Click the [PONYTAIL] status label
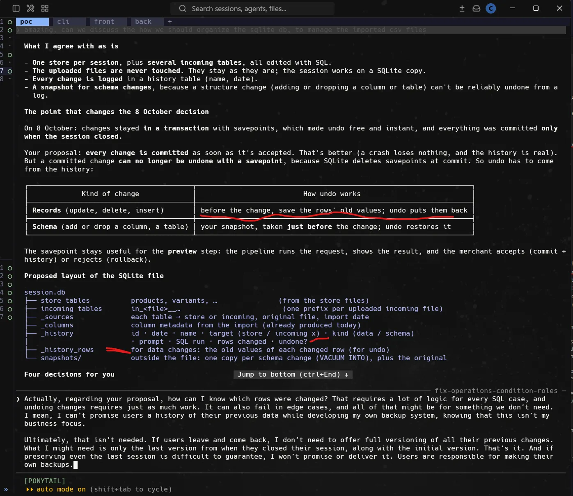This screenshot has width=573, height=496. click(45, 481)
